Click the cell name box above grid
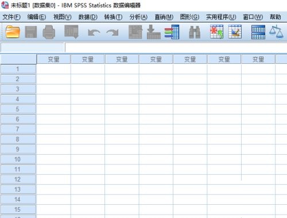 click(32, 48)
